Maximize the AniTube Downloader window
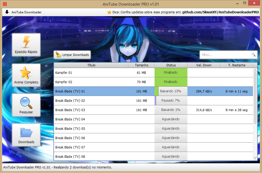 point(245,3)
